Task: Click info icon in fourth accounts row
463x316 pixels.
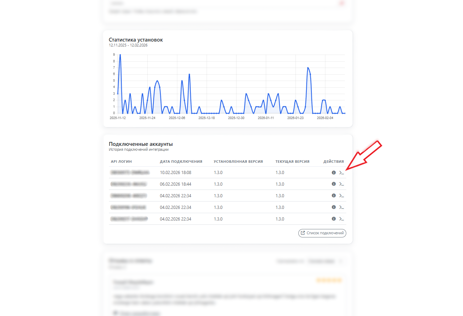Action: click(x=334, y=207)
